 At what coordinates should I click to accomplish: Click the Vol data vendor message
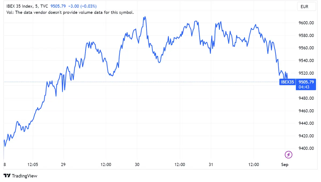tap(70, 12)
